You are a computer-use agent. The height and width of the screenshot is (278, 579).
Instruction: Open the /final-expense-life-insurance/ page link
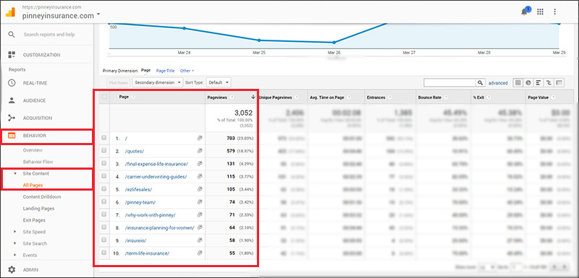pos(156,164)
